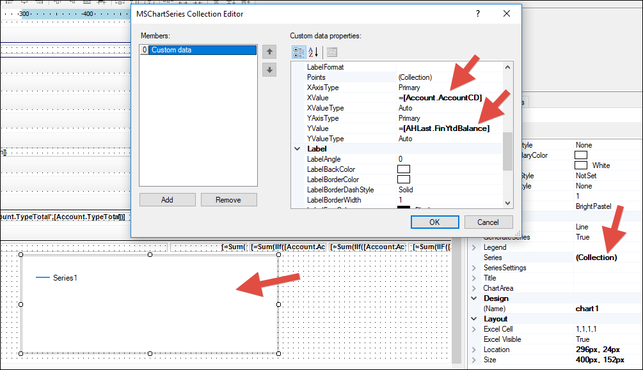The height and width of the screenshot is (370, 643).
Task: Open the Series (Collection) property value
Action: coord(596,258)
